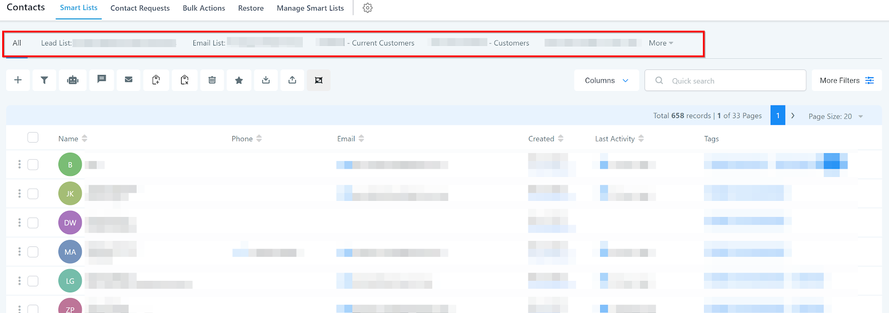Click the export upload icon
The height and width of the screenshot is (313, 889).
(292, 80)
